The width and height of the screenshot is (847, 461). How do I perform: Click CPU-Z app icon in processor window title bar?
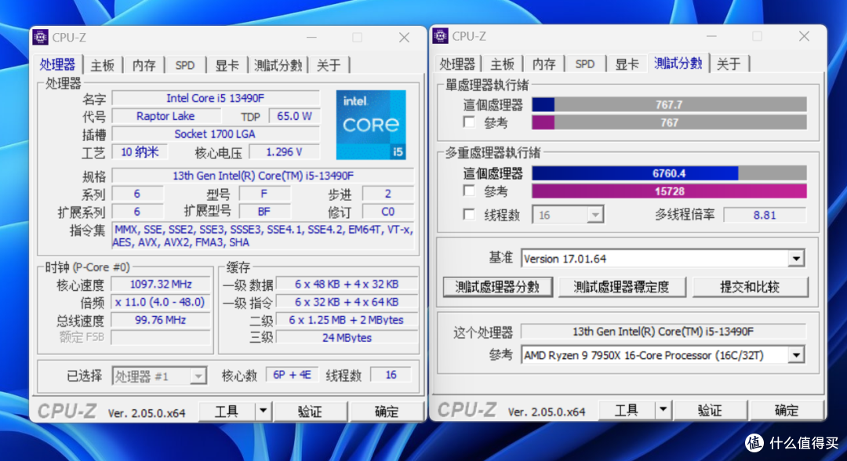[41, 38]
